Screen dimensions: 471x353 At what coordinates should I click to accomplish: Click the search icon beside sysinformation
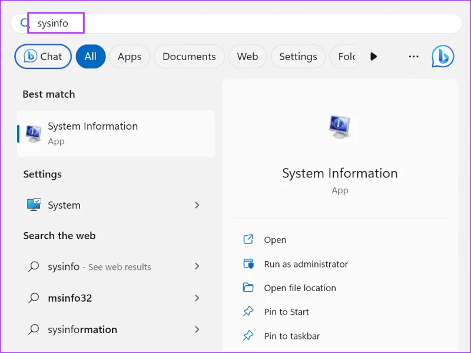(34, 329)
